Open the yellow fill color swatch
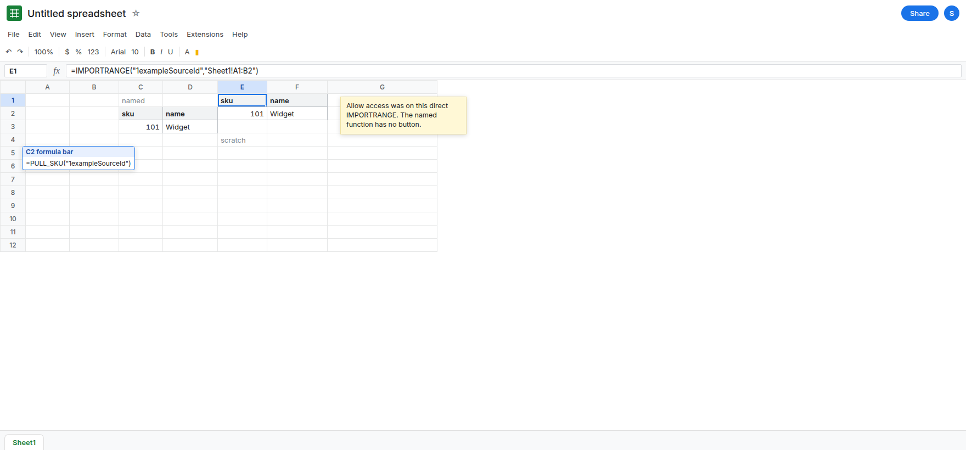The width and height of the screenshot is (966, 450). tap(197, 52)
